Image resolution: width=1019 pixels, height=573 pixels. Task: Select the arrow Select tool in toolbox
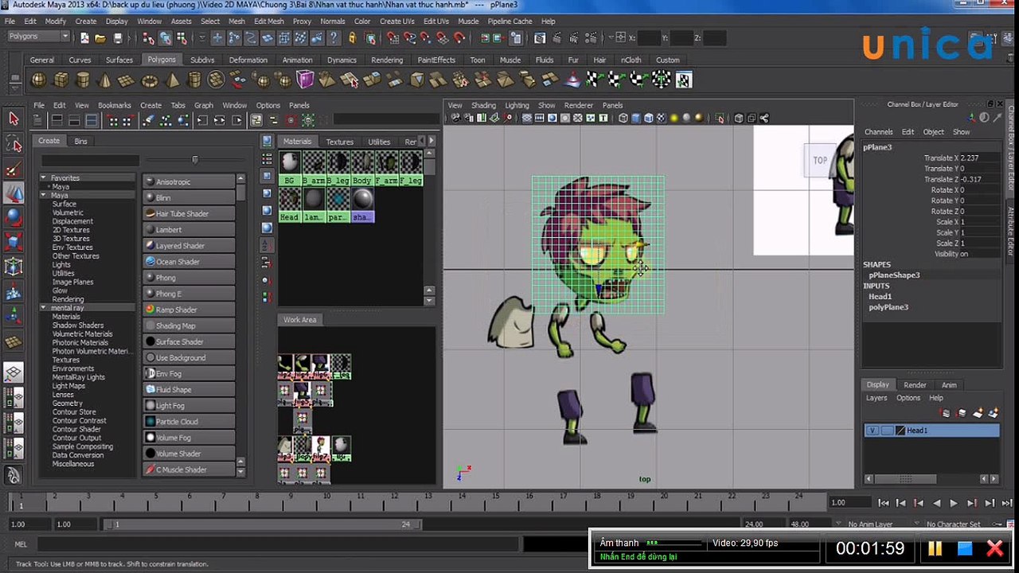pos(14,119)
